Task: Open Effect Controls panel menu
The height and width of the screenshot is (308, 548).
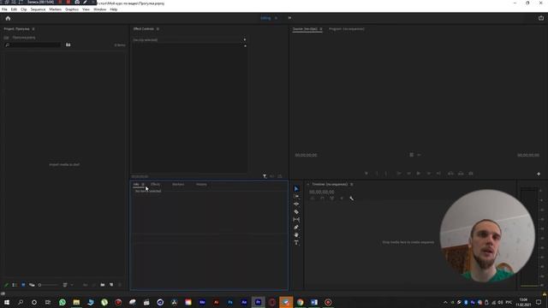Action: pos(158,29)
